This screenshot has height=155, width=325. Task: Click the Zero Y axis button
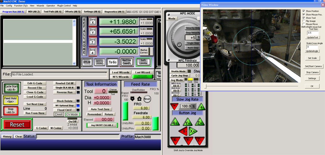tap(92, 32)
